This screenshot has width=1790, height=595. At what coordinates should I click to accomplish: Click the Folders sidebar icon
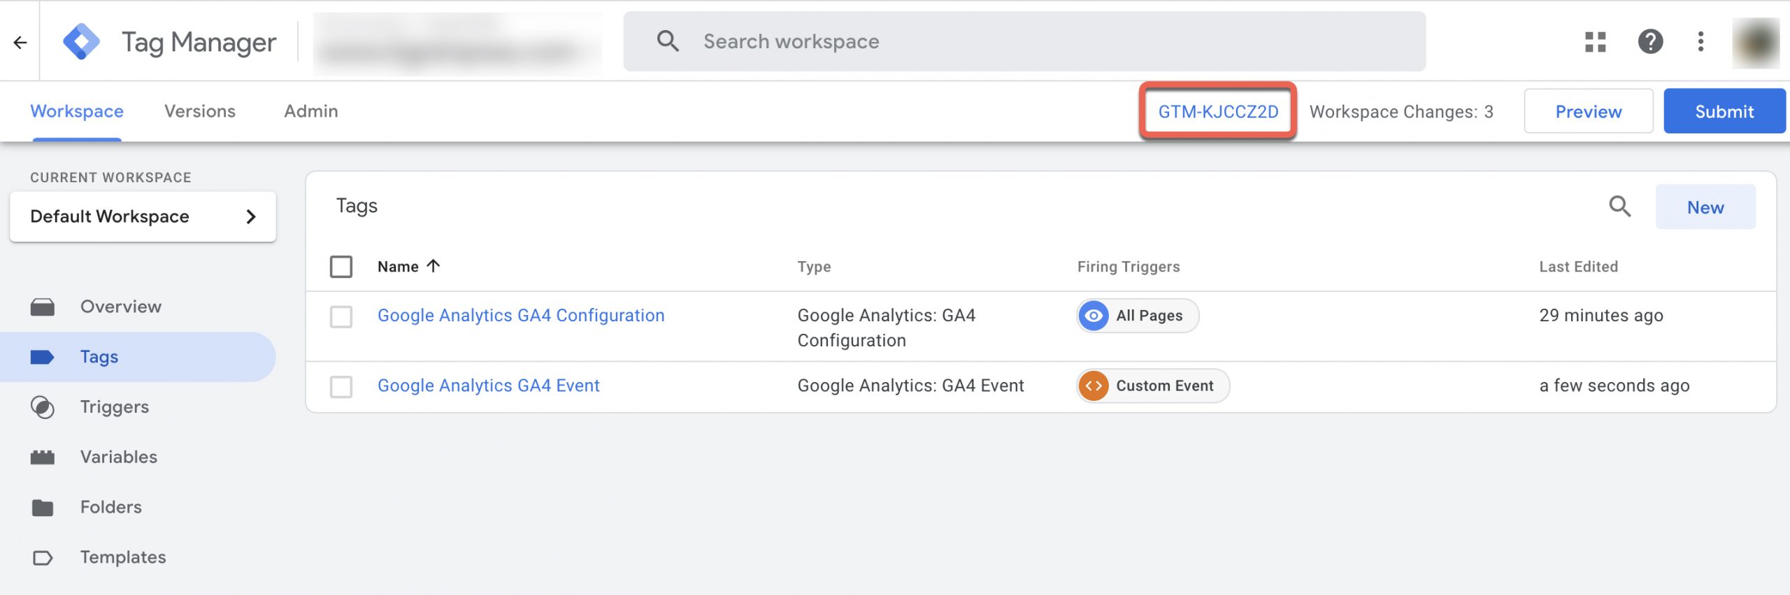[x=43, y=508]
